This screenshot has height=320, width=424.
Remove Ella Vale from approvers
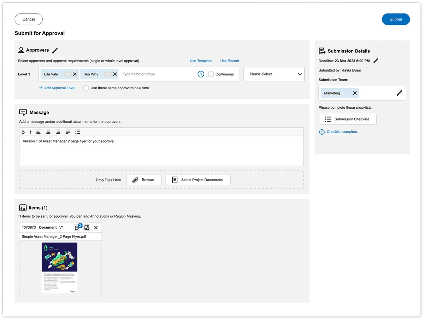click(x=75, y=74)
